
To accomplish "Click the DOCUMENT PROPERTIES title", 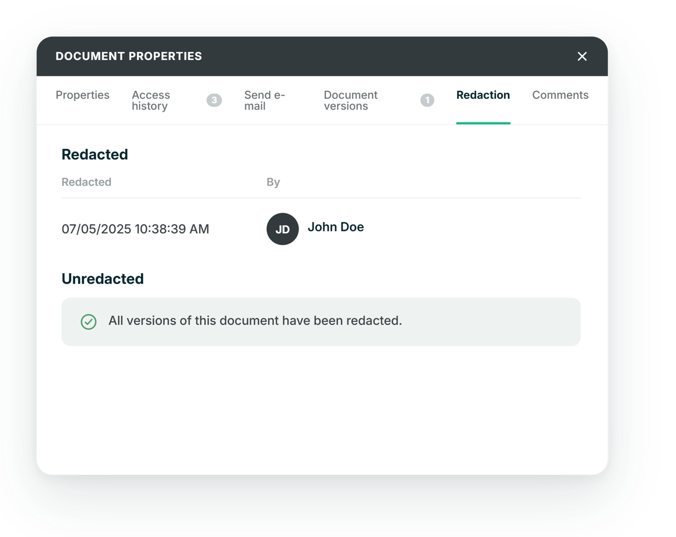I will [x=129, y=56].
